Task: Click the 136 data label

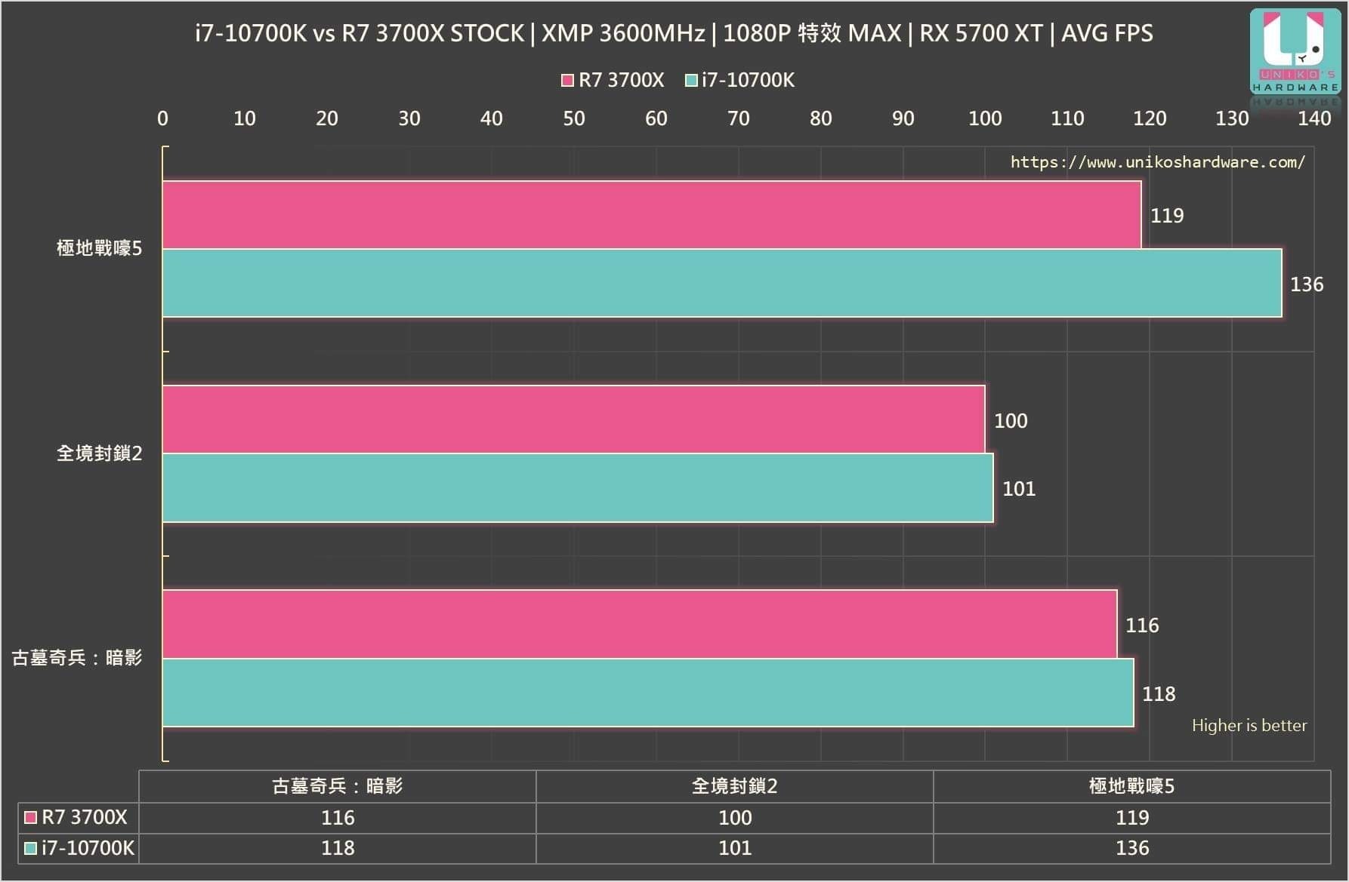Action: (x=1307, y=284)
